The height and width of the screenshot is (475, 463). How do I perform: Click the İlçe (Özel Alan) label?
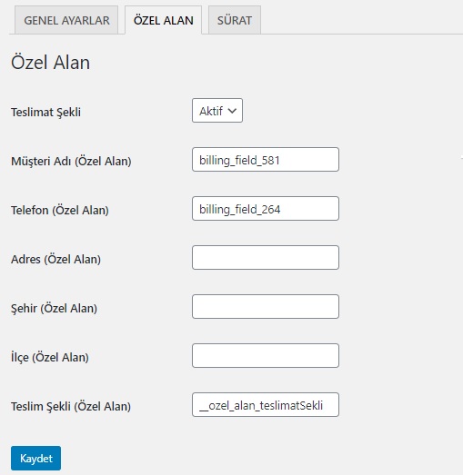[x=50, y=358]
